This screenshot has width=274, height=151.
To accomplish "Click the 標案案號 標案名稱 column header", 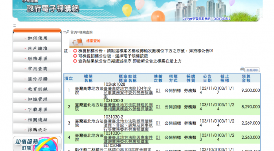I will [128, 78].
